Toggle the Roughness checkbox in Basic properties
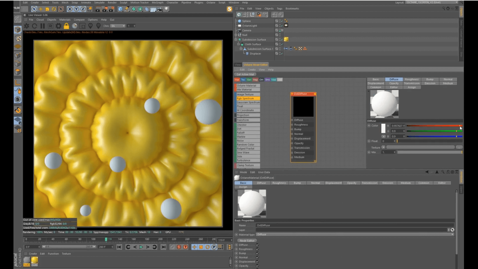 257,249
